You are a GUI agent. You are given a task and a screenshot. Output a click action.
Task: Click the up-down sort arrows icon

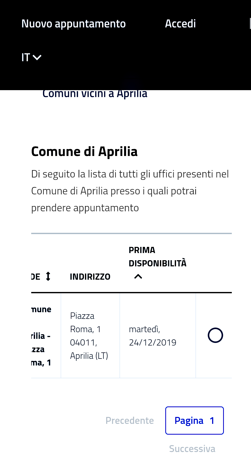click(x=48, y=276)
